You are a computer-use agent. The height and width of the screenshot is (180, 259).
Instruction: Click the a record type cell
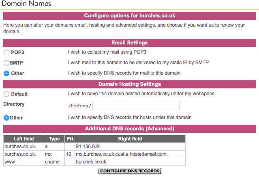pos(54,147)
